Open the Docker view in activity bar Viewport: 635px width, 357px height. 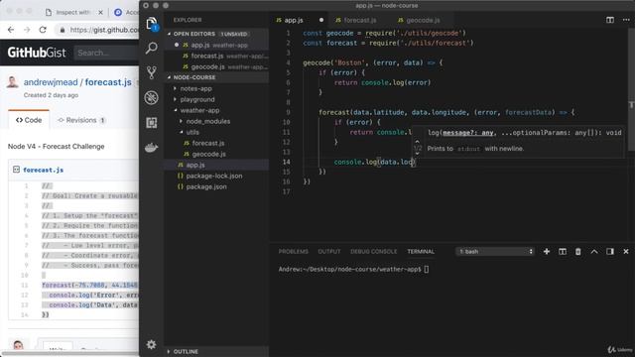pos(152,148)
